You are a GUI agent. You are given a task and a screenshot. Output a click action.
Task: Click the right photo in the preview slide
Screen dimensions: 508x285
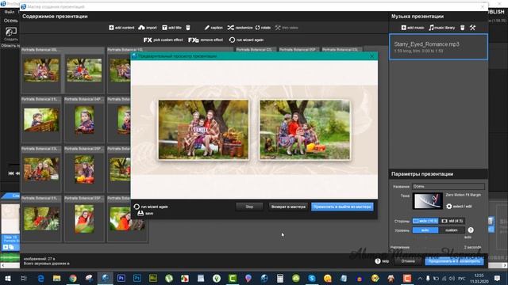(305, 130)
